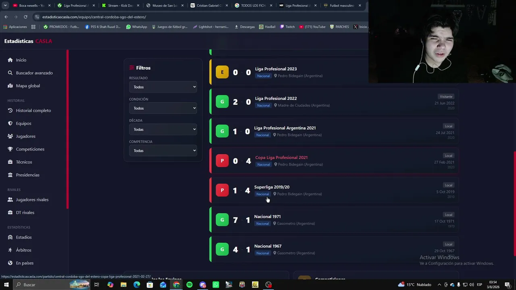The image size is (516, 290).
Task: Open Twitch bookmark
Action: pyautogui.click(x=287, y=27)
